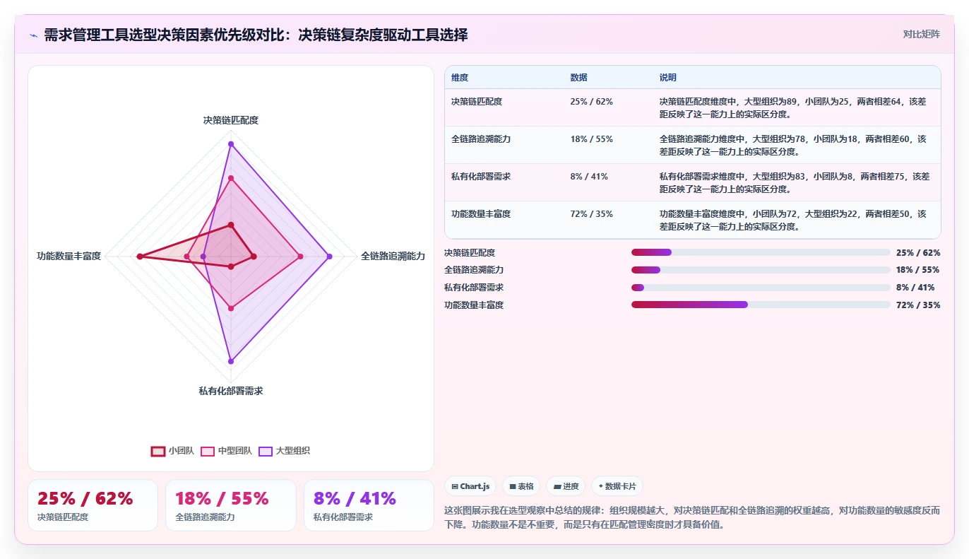Click the 对比矩阵 label in the header
The image size is (969, 559).
coord(922,34)
